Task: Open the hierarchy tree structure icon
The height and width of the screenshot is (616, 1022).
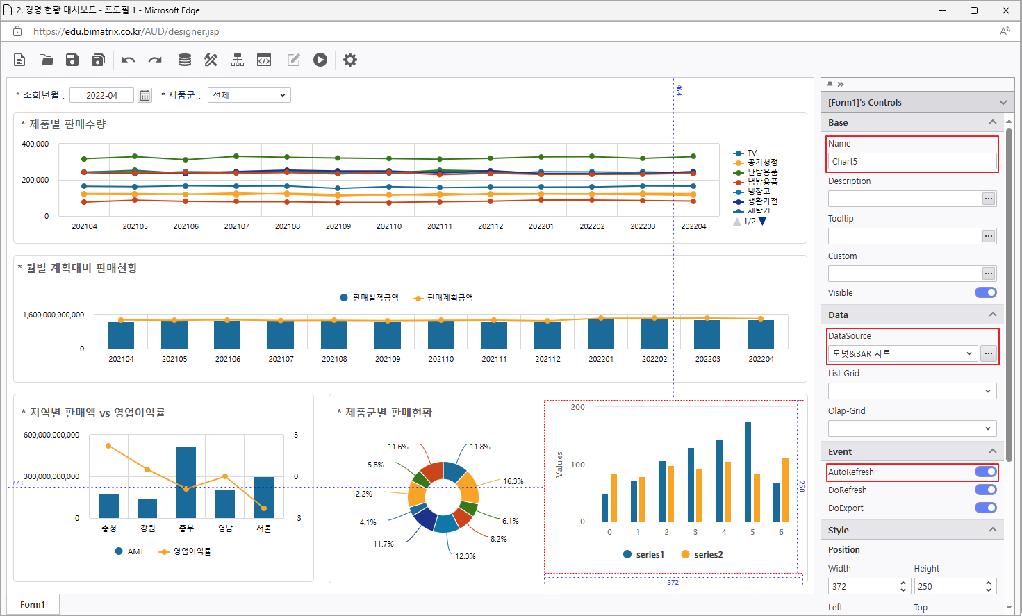Action: pos(238,60)
